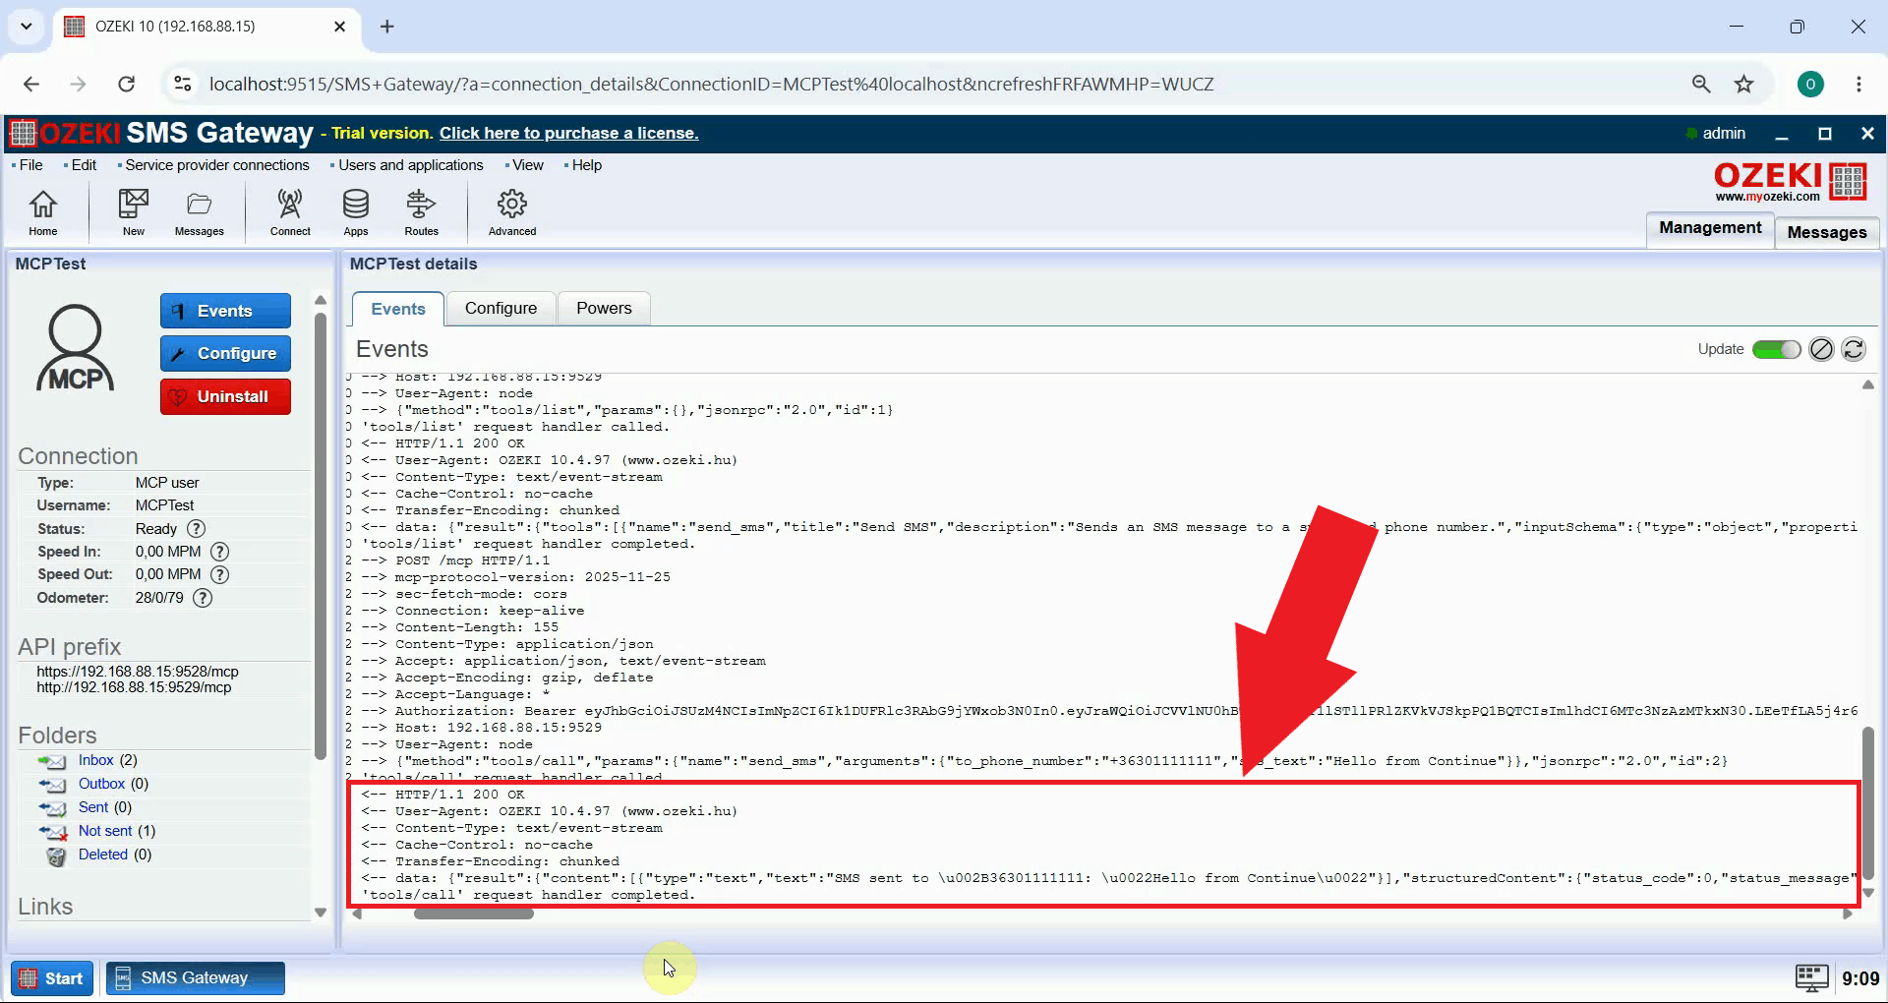Open the Inbox folder link

(96, 760)
